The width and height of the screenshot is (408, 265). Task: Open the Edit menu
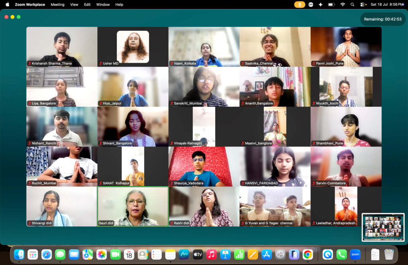pos(87,4)
